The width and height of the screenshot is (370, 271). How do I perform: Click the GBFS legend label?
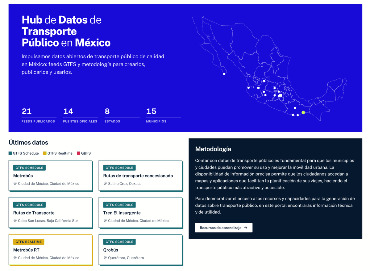click(86, 153)
